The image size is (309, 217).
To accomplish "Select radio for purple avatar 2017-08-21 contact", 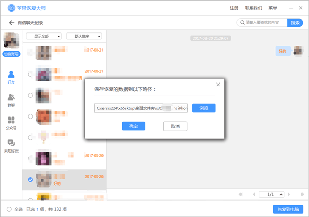I will (x=30, y=74).
